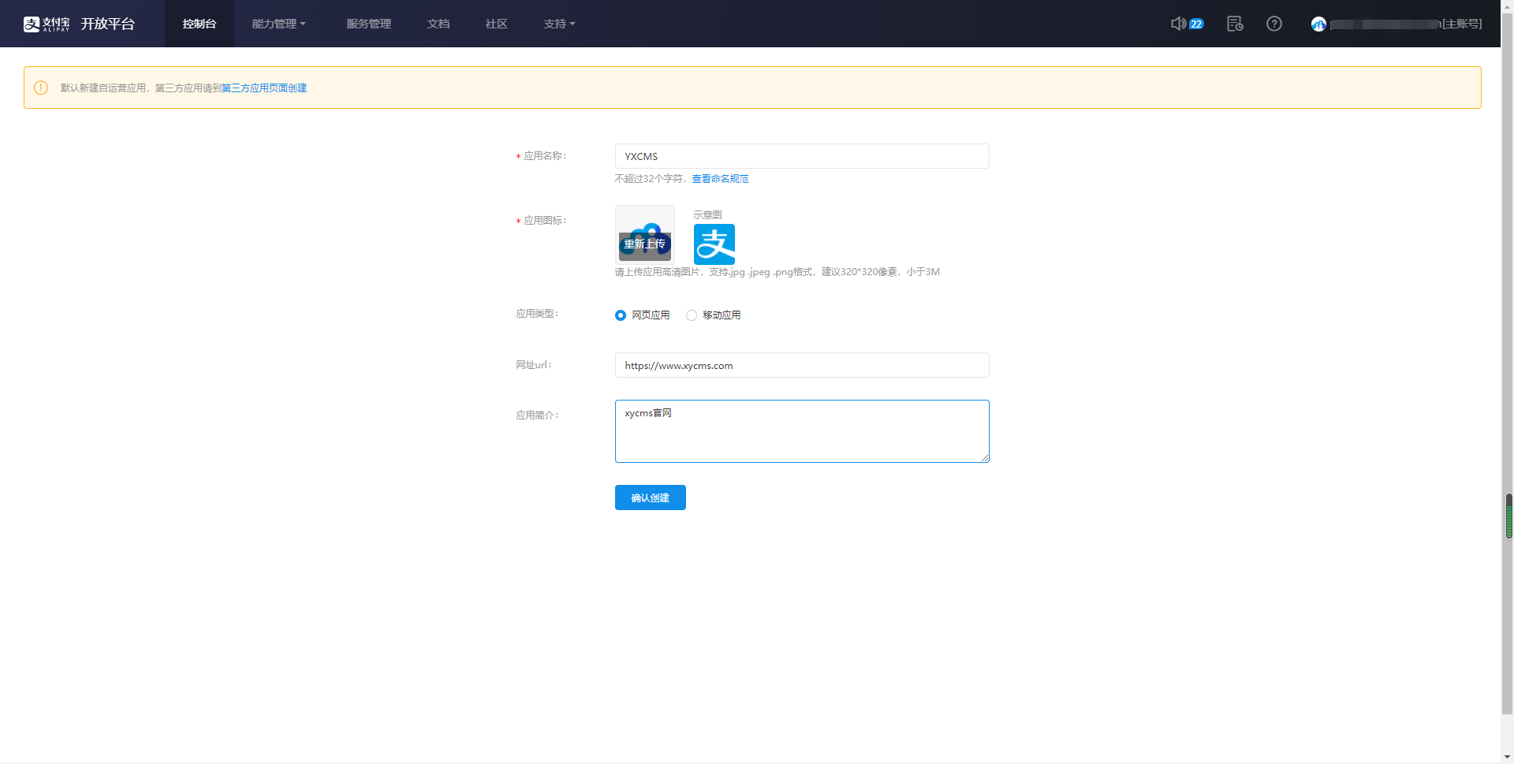Go to 服务管理 menu
Screen dimensions: 1514x764
coord(369,24)
